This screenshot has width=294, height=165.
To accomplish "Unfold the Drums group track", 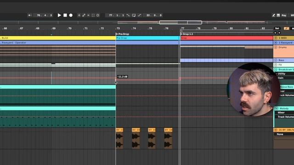I will pos(276,47).
